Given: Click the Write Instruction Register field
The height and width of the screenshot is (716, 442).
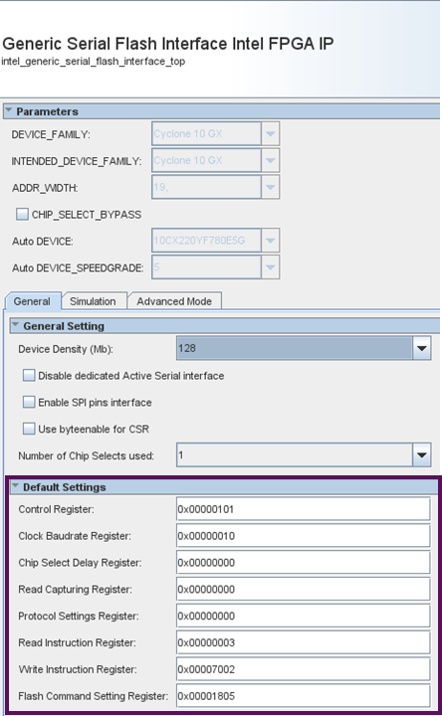Looking at the screenshot, I should tap(303, 669).
